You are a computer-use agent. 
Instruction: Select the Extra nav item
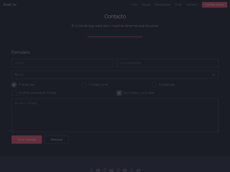[x=178, y=5]
